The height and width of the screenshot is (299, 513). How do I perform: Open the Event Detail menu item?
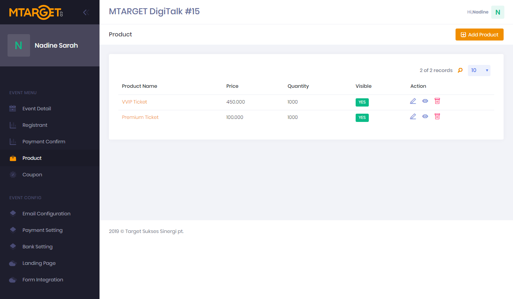tap(50, 108)
